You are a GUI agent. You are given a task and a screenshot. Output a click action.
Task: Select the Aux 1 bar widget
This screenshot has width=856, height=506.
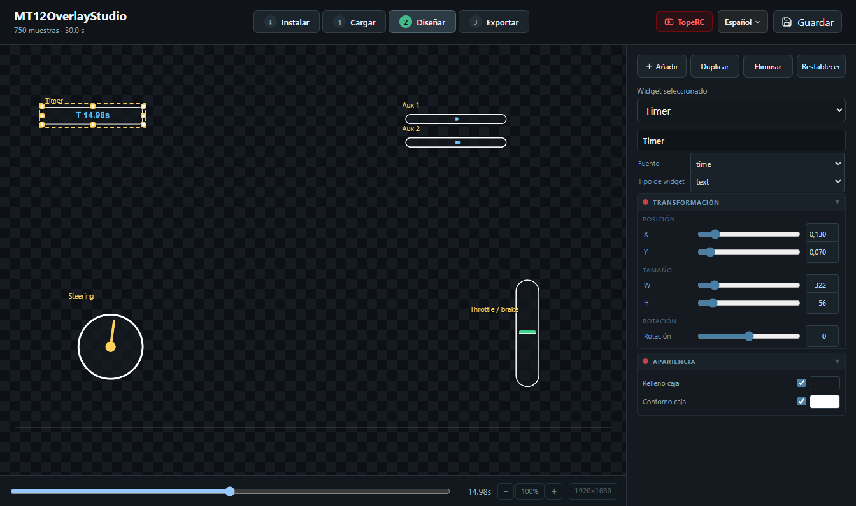tap(456, 119)
